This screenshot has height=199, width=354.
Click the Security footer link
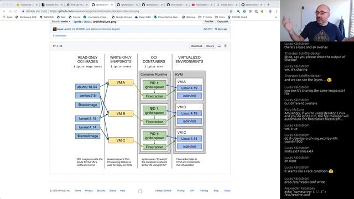(101, 191)
